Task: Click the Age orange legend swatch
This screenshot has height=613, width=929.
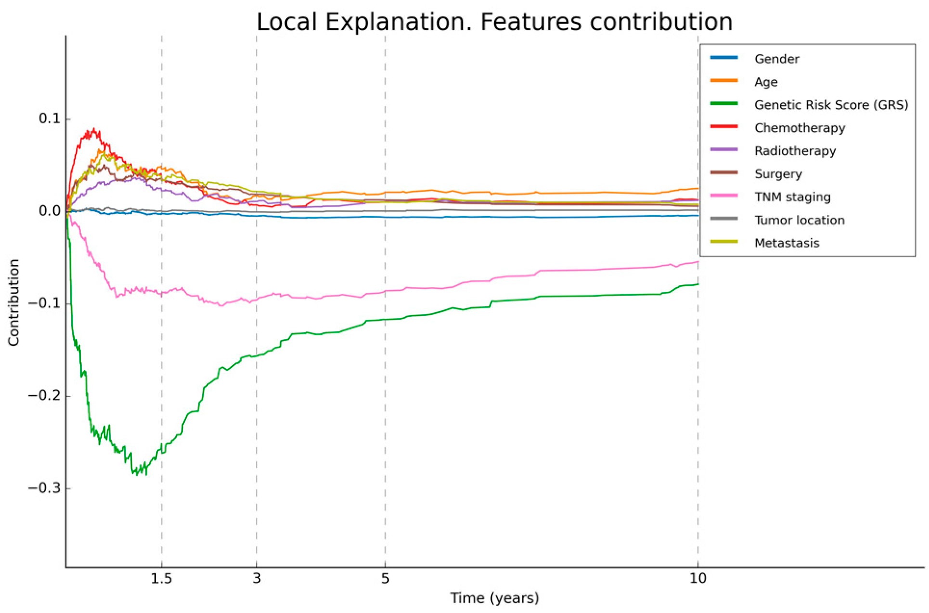Action: coord(723,81)
